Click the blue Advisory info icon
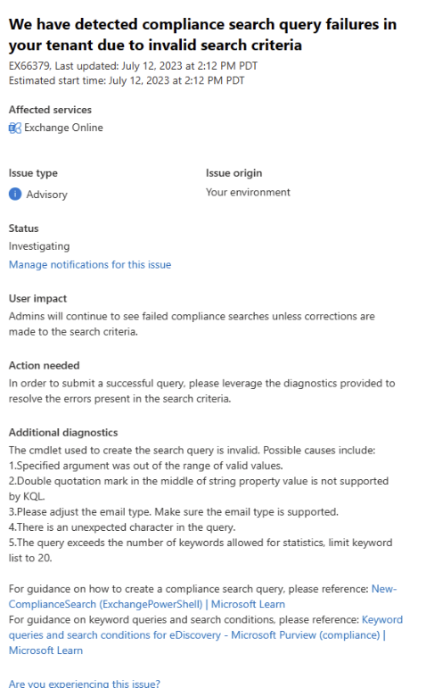Viewport: 426px width, 688px height. point(15,194)
